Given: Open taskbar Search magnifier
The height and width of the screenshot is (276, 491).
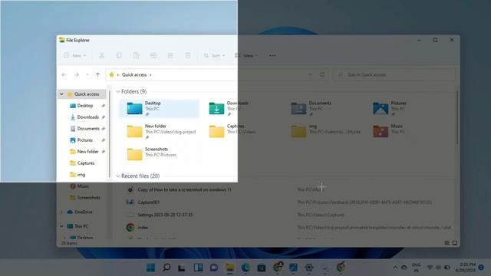Looking at the screenshot, I should pyautogui.click(x=166, y=268).
